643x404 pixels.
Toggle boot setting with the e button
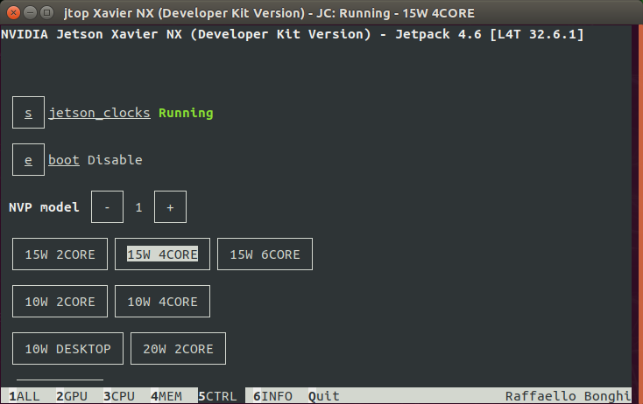28,160
